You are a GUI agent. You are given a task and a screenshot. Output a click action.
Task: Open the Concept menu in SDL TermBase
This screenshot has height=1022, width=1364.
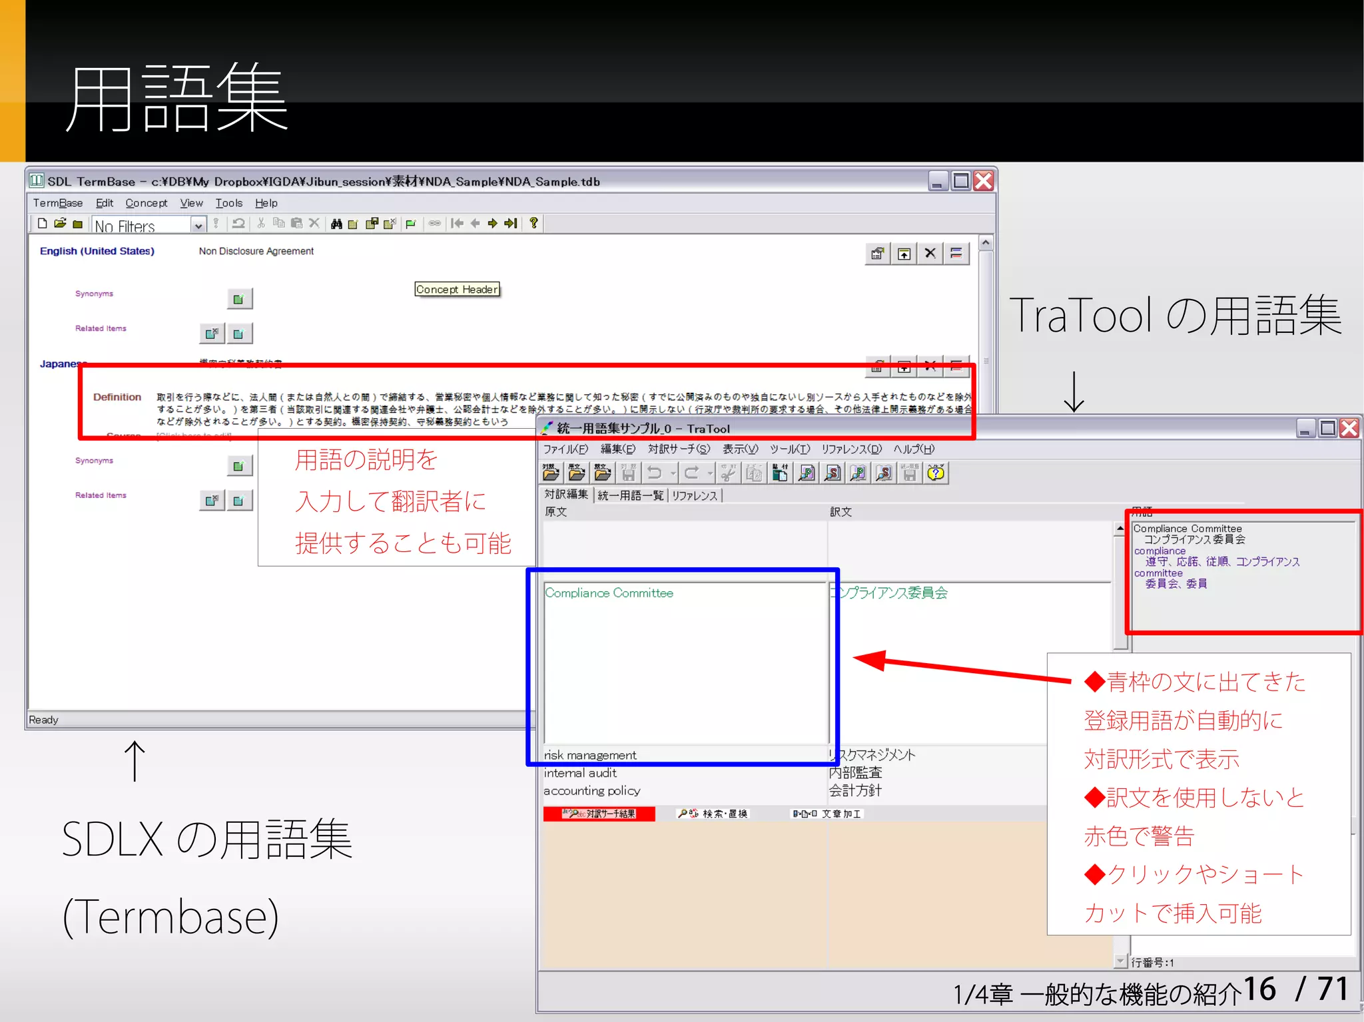[147, 203]
